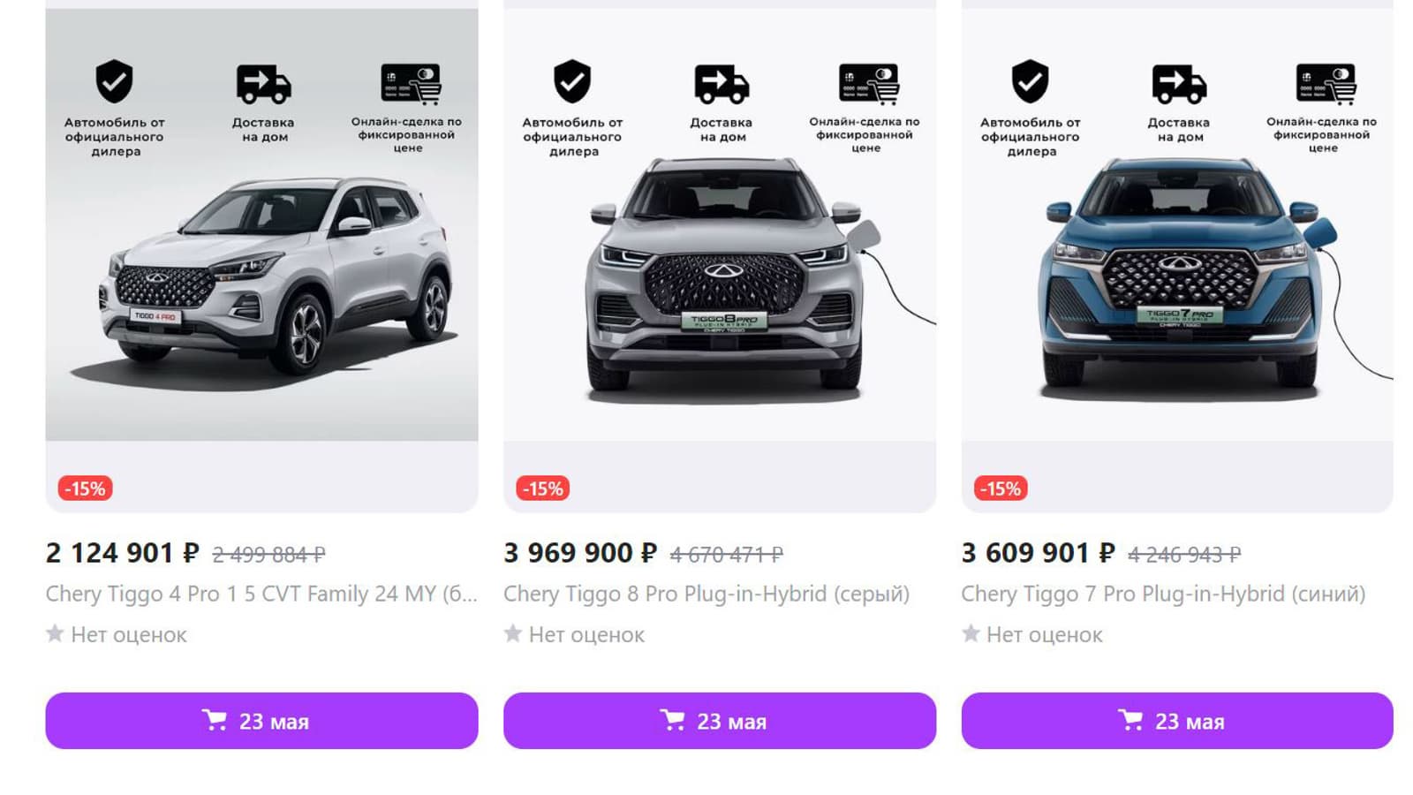Click the delivery truck icon on Tiggo 8 card
Screen dimensions: 1413x795
(722, 84)
